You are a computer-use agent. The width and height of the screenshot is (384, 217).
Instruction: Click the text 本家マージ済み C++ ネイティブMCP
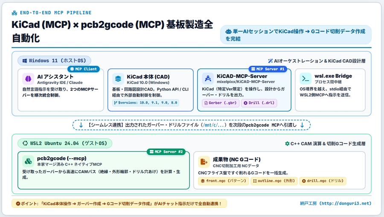70,165
